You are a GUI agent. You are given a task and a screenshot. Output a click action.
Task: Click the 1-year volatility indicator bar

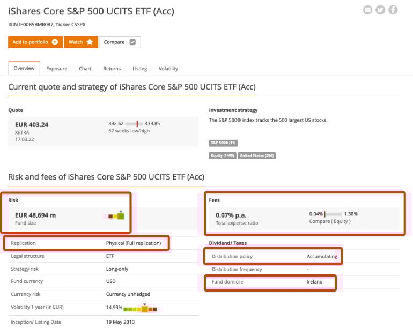pyautogui.click(x=140, y=309)
